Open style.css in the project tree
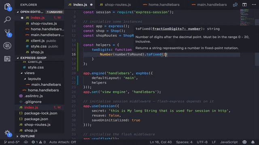259x145 pixels. coord(40,67)
